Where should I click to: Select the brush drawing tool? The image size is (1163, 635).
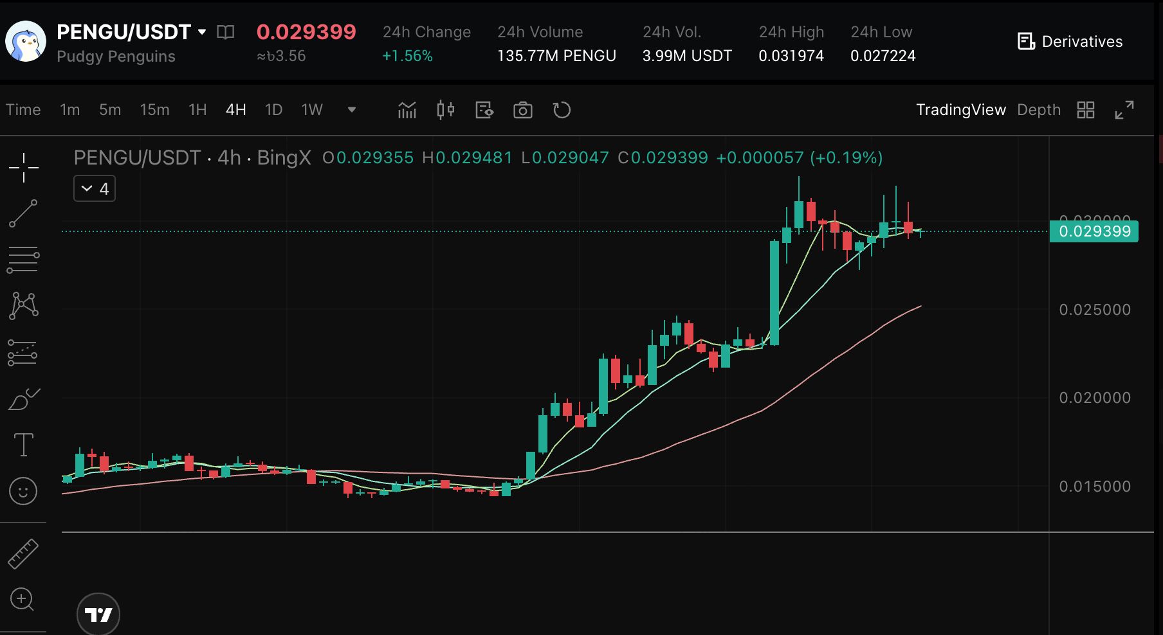[x=23, y=397]
